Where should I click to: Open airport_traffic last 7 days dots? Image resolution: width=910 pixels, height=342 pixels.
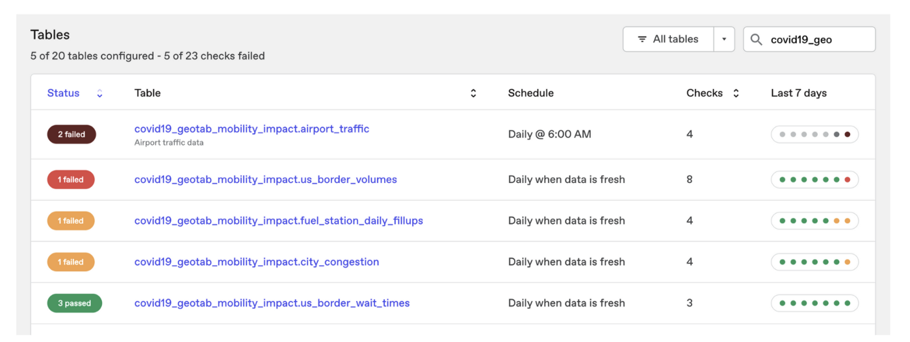pyautogui.click(x=814, y=134)
